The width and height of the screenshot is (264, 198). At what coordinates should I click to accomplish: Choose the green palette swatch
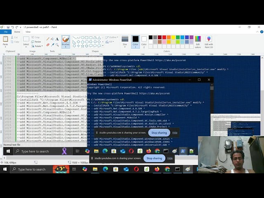click(178, 38)
